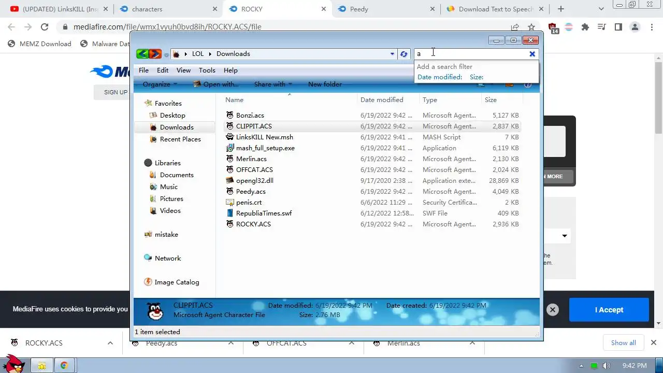Open the View menu in Explorer
Viewport: 663px width, 373px height.
[183, 70]
